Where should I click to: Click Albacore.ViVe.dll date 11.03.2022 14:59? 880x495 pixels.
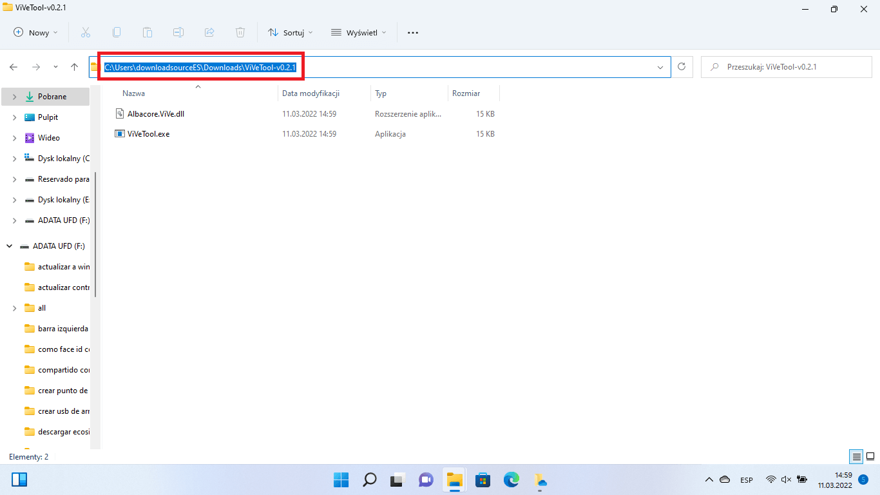click(309, 114)
